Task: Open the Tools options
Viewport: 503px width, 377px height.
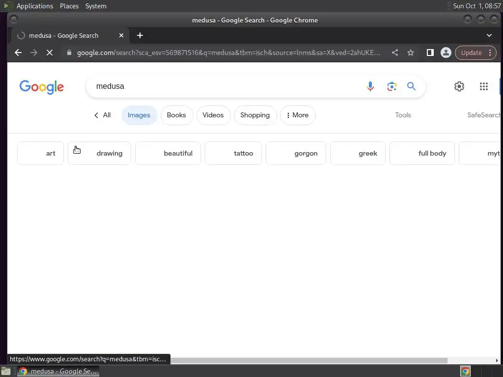Action: (403, 115)
